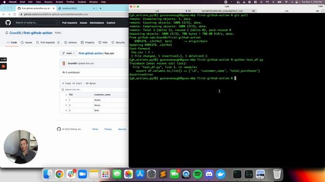Open System Preferences from the Dock
This screenshot has width=325, height=182.
(151, 174)
